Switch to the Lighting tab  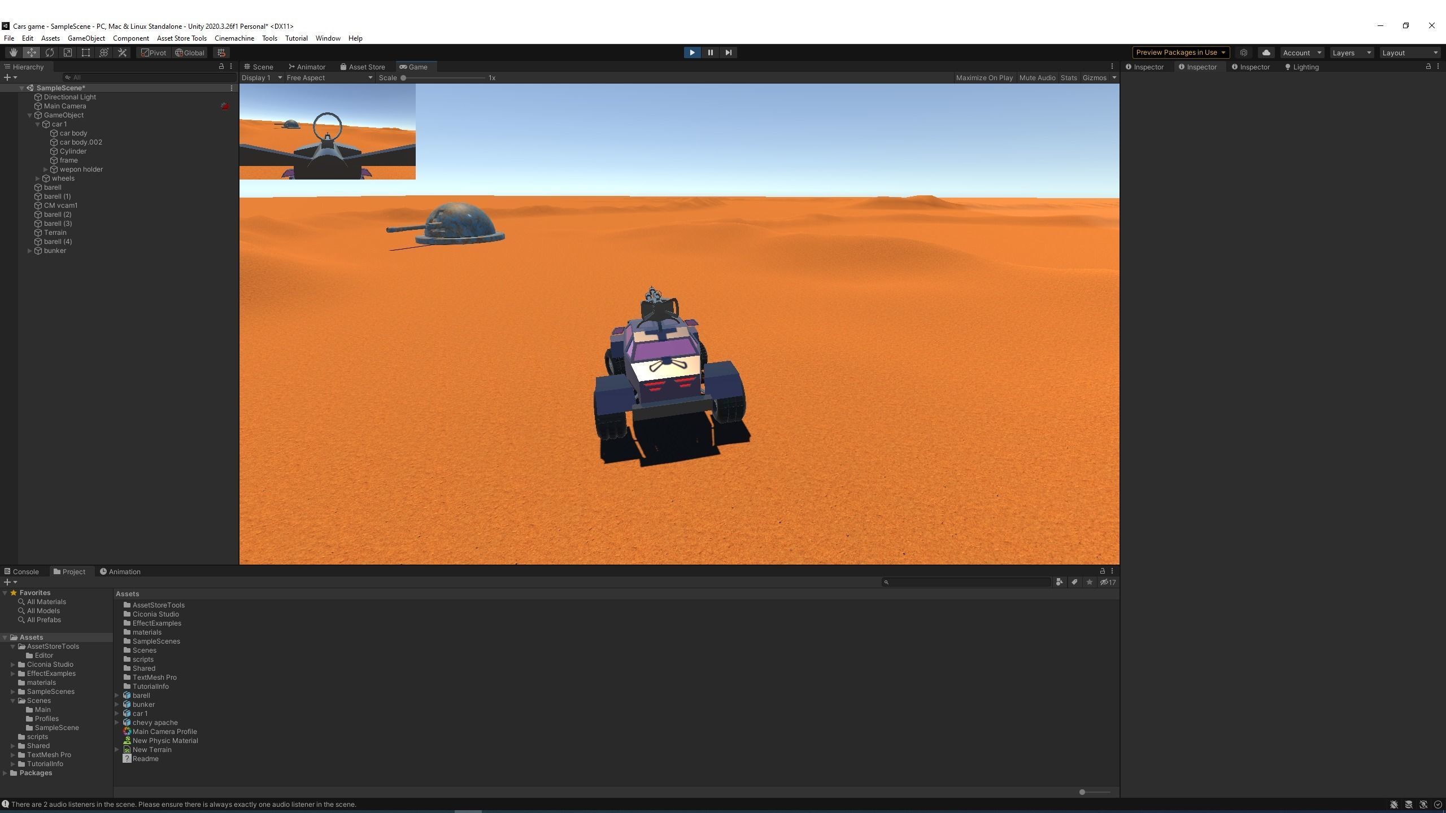[x=1302, y=67]
